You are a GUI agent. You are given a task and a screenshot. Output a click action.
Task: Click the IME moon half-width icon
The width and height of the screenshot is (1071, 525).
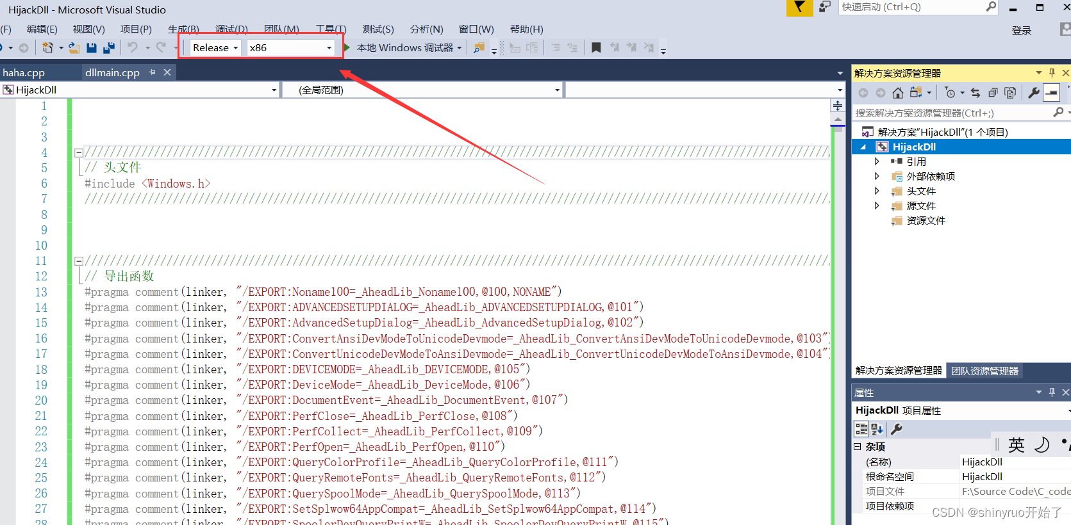(x=1042, y=445)
